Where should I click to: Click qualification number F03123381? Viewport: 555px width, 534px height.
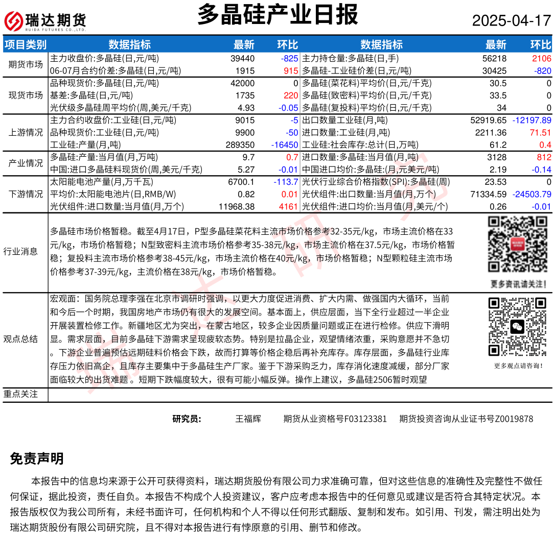335,419
